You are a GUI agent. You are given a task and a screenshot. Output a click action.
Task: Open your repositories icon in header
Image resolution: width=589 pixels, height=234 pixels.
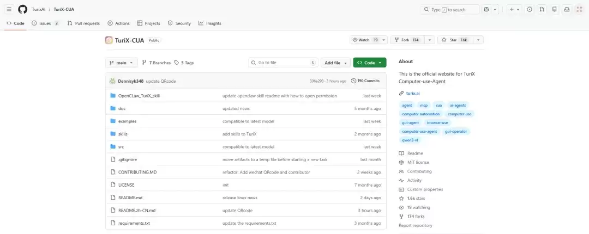point(555,9)
